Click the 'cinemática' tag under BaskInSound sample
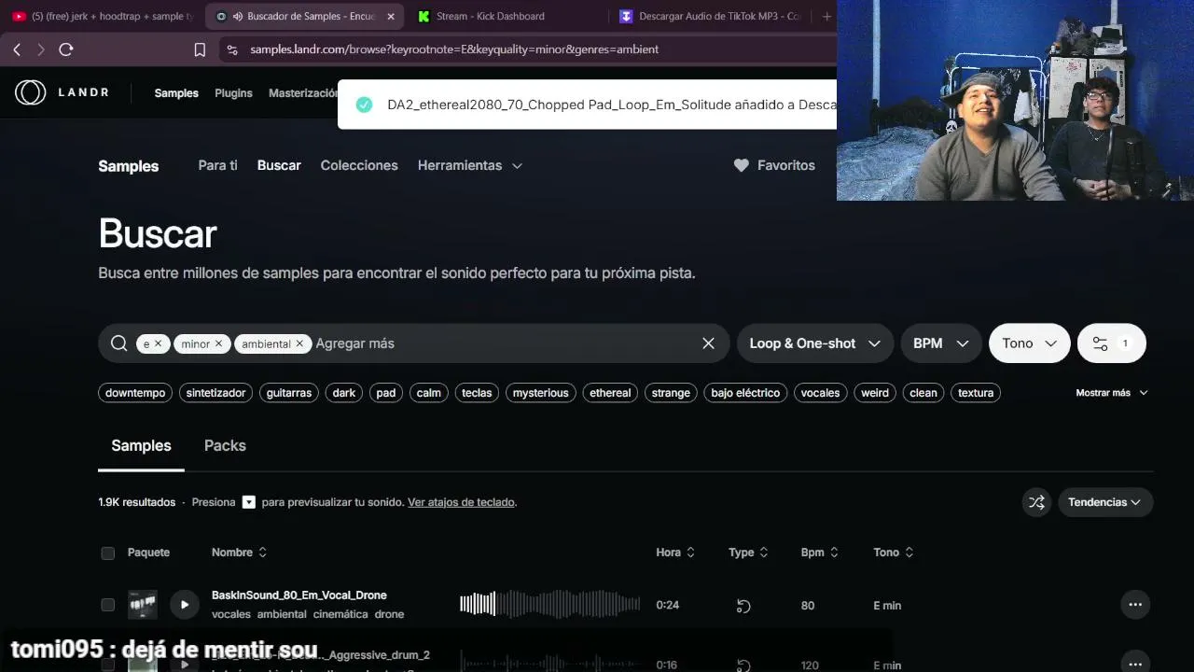Viewport: 1194px width, 672px height. point(340,614)
